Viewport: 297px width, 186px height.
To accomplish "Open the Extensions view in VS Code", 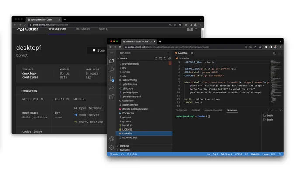I will (x=111, y=97).
